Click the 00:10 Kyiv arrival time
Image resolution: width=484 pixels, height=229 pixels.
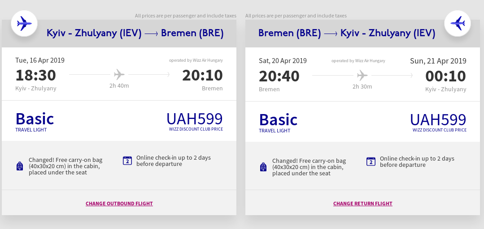point(446,76)
